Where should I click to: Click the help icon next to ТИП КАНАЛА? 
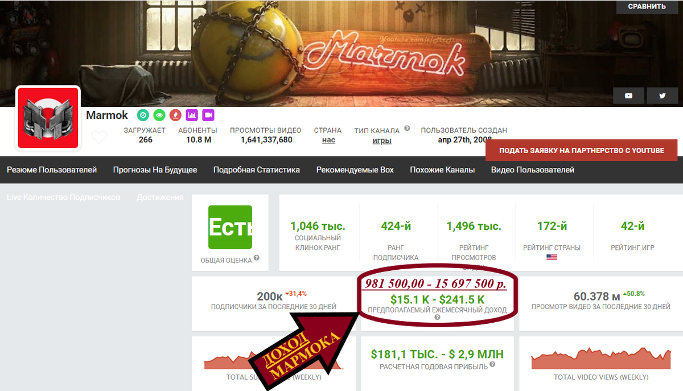pos(407,129)
